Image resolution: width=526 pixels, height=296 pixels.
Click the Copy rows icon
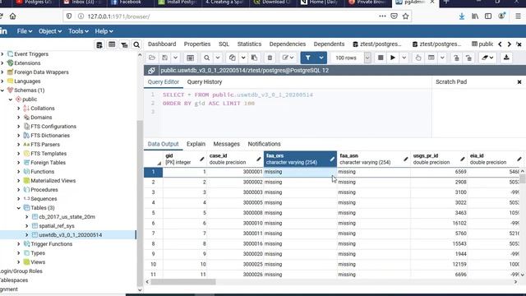232,58
